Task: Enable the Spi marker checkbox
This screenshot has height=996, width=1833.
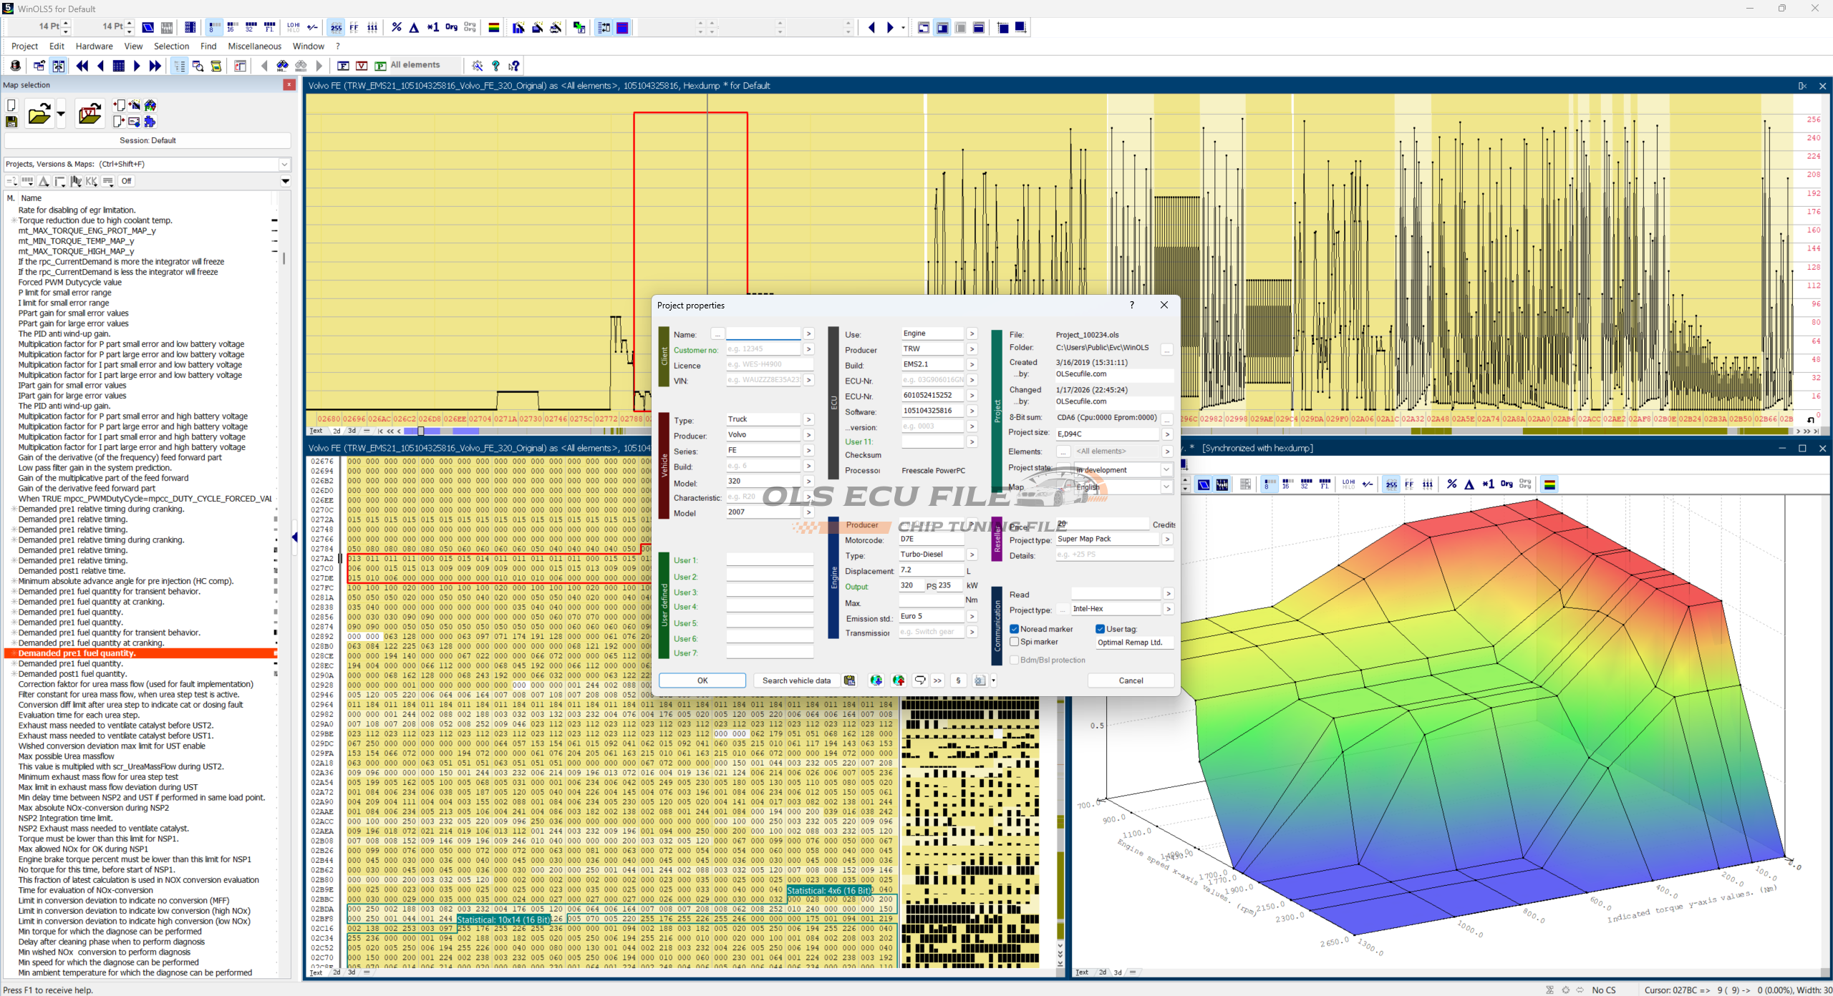Action: click(x=1015, y=642)
